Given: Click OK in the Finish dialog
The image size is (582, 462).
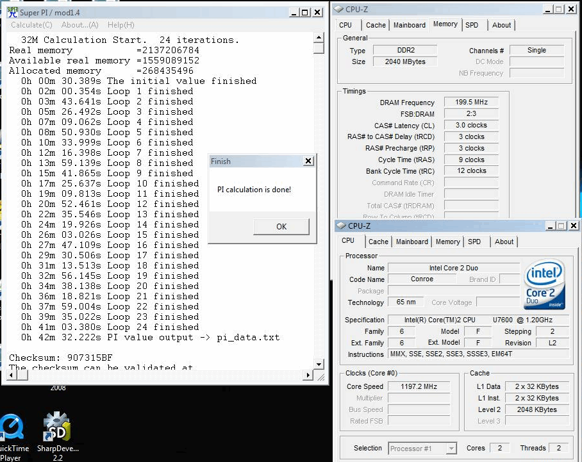Looking at the screenshot, I should click(281, 227).
